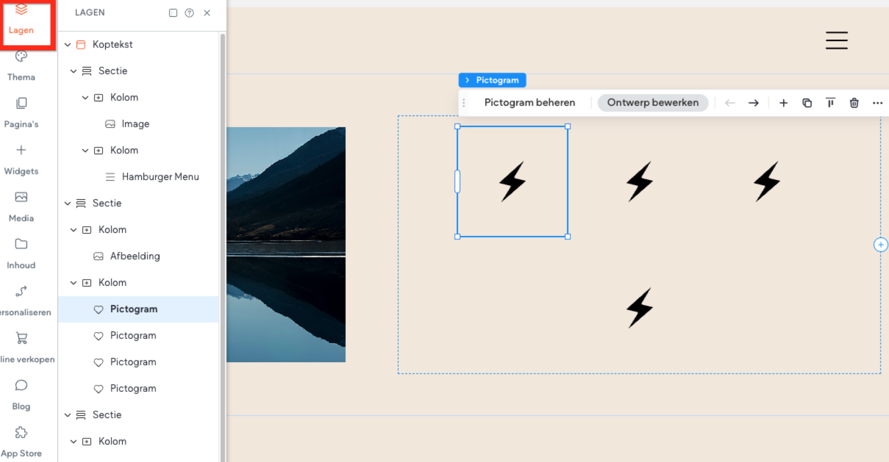Image resolution: width=889 pixels, height=462 pixels.
Task: Switch to Ontwerp bewerken
Action: 653,103
